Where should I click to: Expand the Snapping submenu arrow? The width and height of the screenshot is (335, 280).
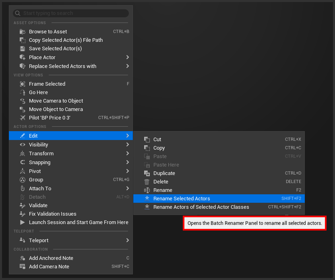click(x=128, y=163)
